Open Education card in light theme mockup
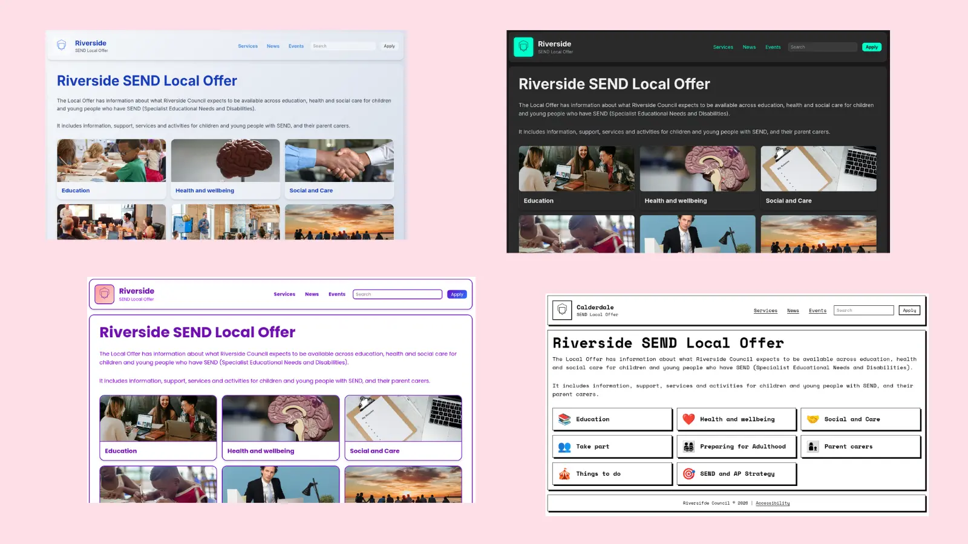Image resolution: width=968 pixels, height=544 pixels. tap(111, 169)
